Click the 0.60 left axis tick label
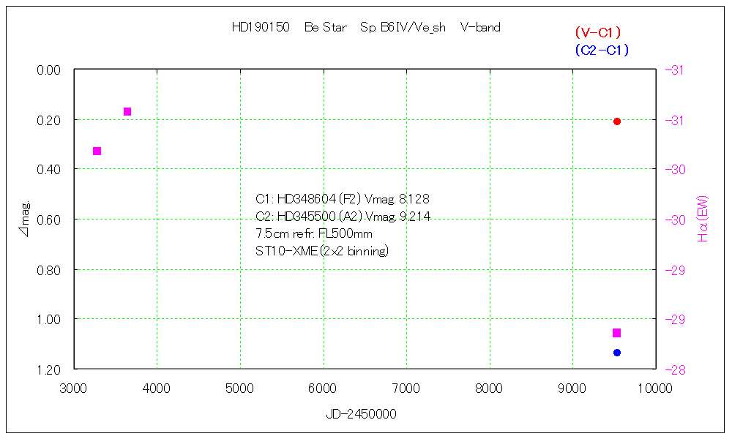This screenshot has height=439, width=732. (48, 219)
